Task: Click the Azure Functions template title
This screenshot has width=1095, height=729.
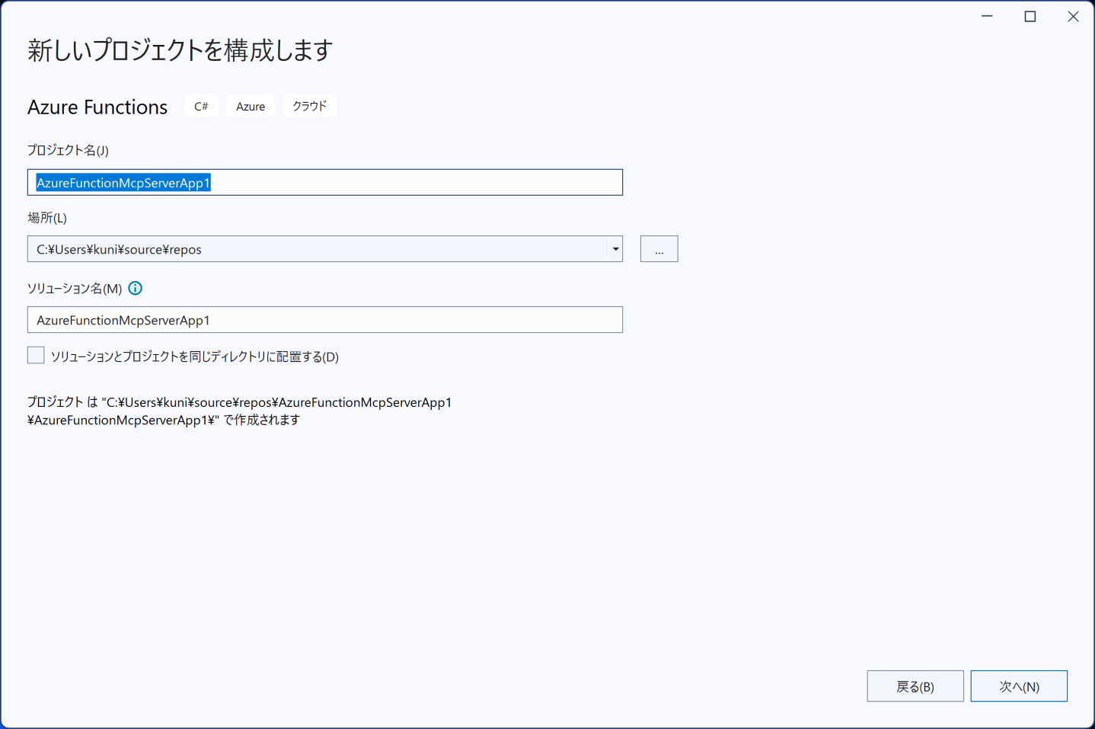Action: (97, 107)
